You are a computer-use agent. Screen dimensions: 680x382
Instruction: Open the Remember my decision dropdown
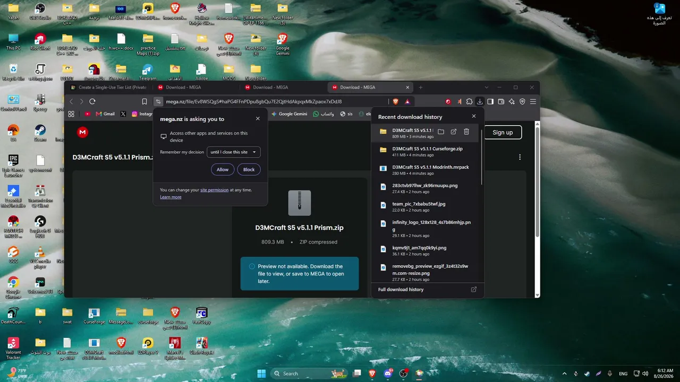[x=234, y=152]
